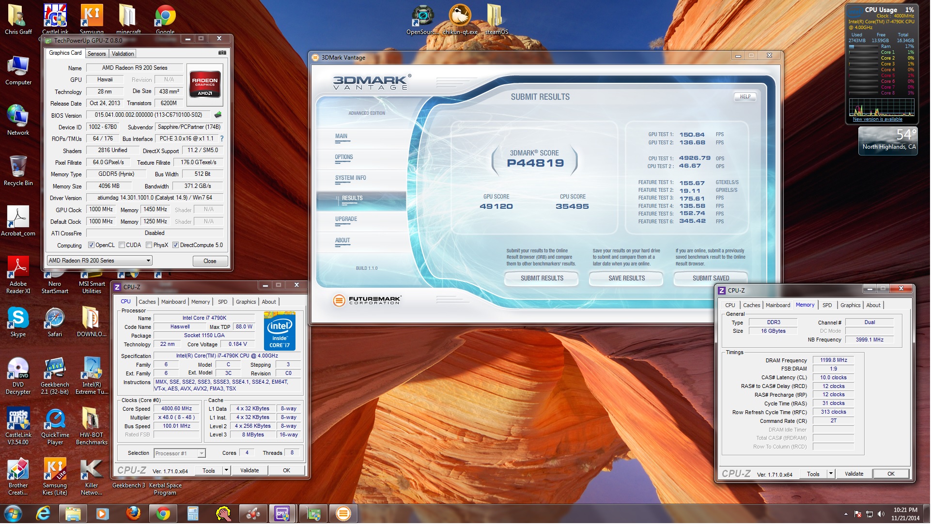
Task: Open Caches tab in CPU-Z CPU window
Action: [147, 302]
